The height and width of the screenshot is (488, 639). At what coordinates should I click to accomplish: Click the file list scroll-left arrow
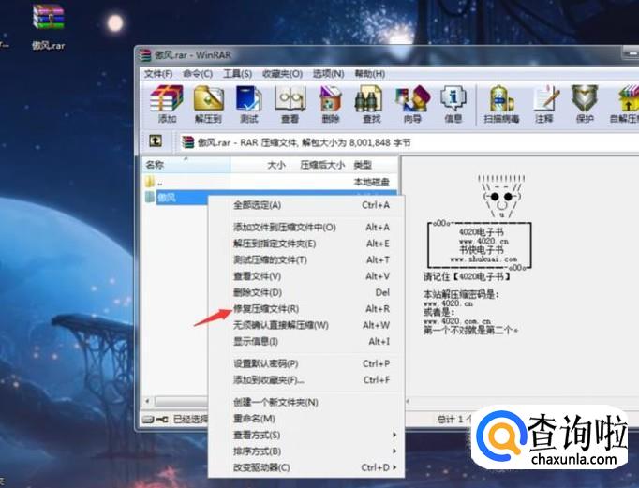[x=147, y=401]
